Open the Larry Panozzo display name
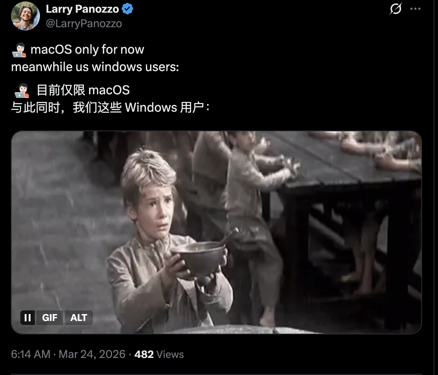Screen dimensions: 438x375 click(82, 9)
